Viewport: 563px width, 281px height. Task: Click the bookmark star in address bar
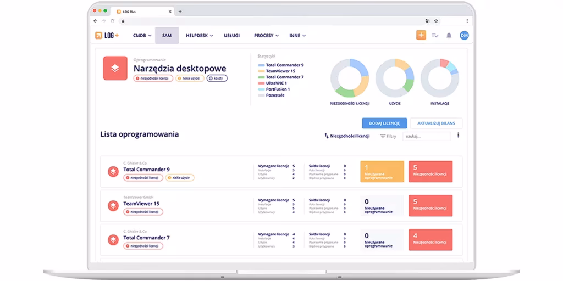coord(436,21)
